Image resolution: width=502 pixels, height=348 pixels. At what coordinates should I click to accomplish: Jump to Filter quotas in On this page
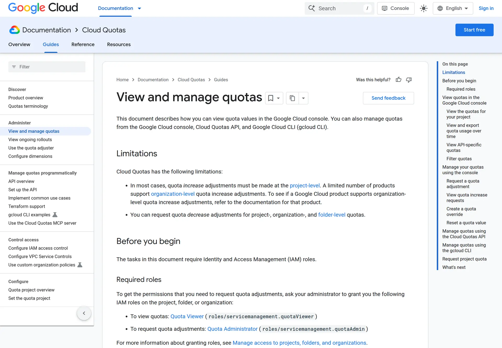pos(459,158)
